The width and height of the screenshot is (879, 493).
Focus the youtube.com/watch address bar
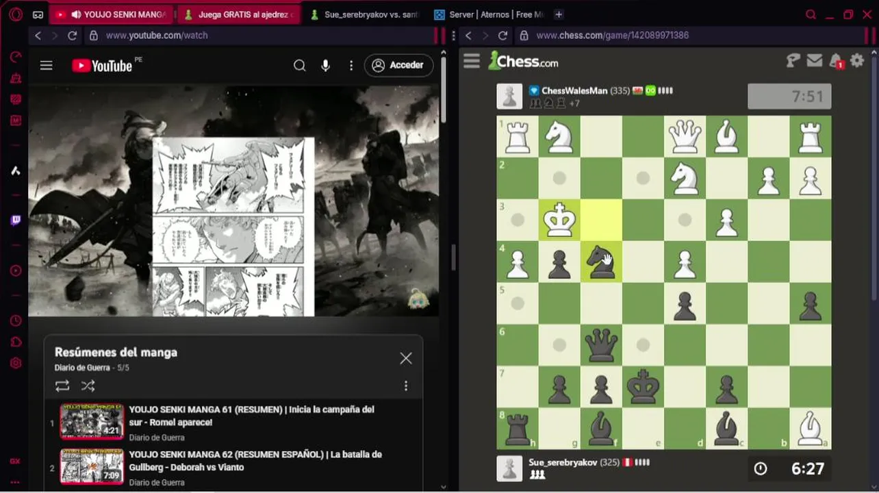click(x=259, y=36)
